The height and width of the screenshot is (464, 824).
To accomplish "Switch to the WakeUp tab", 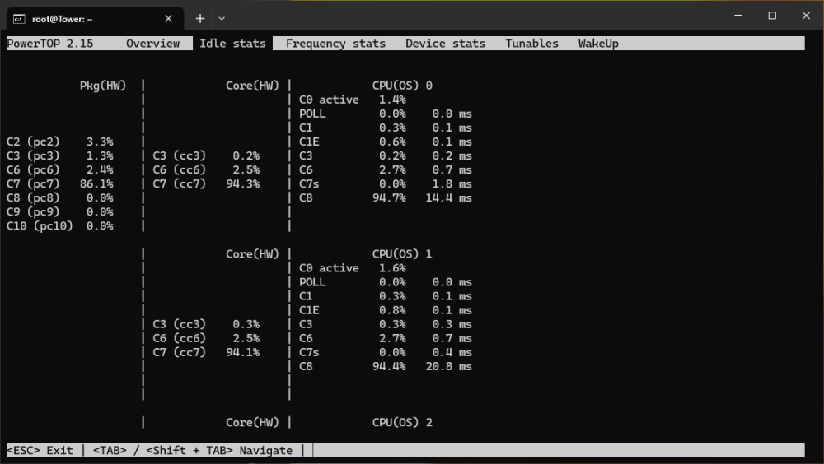I will (x=598, y=44).
